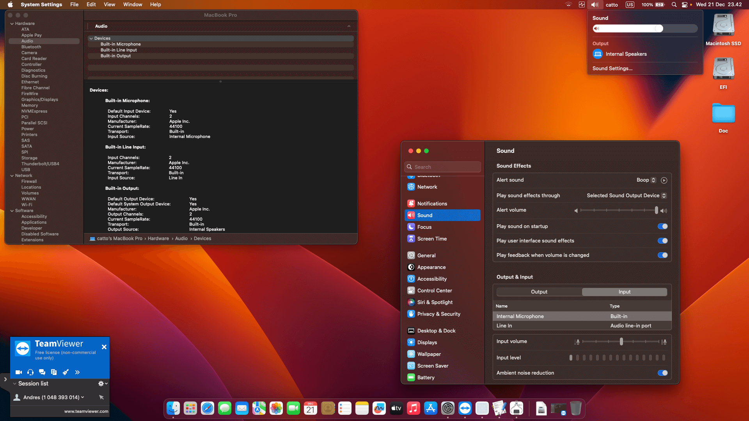
Task: Click Sound Settings… in the Sound popup
Action: pyautogui.click(x=612, y=69)
